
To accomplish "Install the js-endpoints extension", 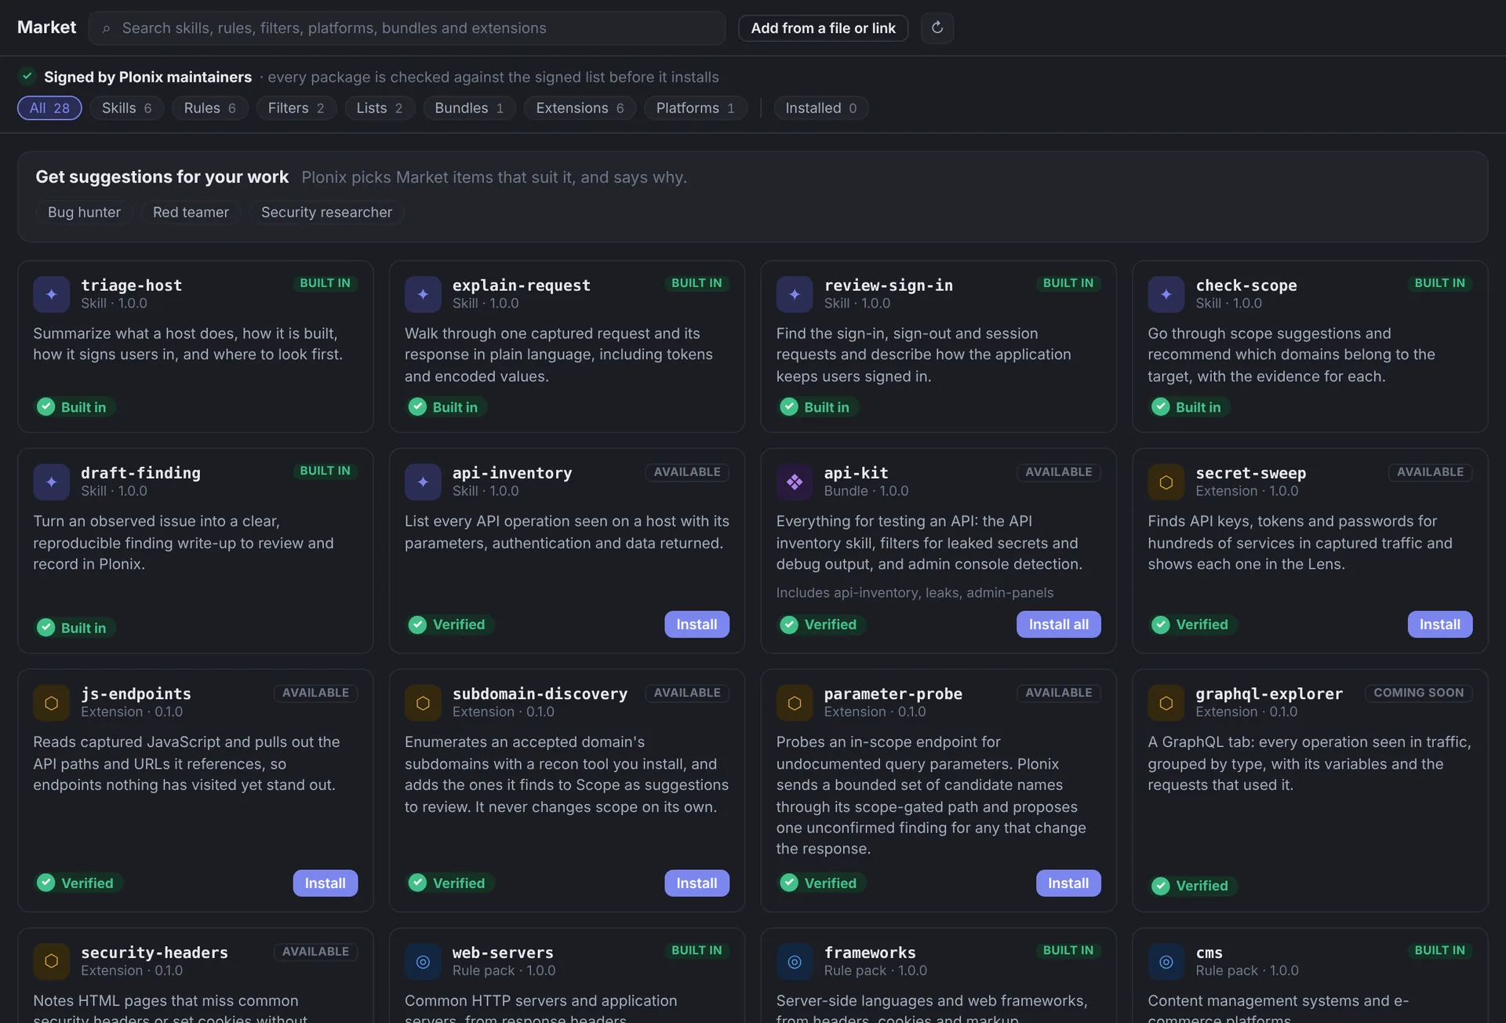I will (x=326, y=883).
